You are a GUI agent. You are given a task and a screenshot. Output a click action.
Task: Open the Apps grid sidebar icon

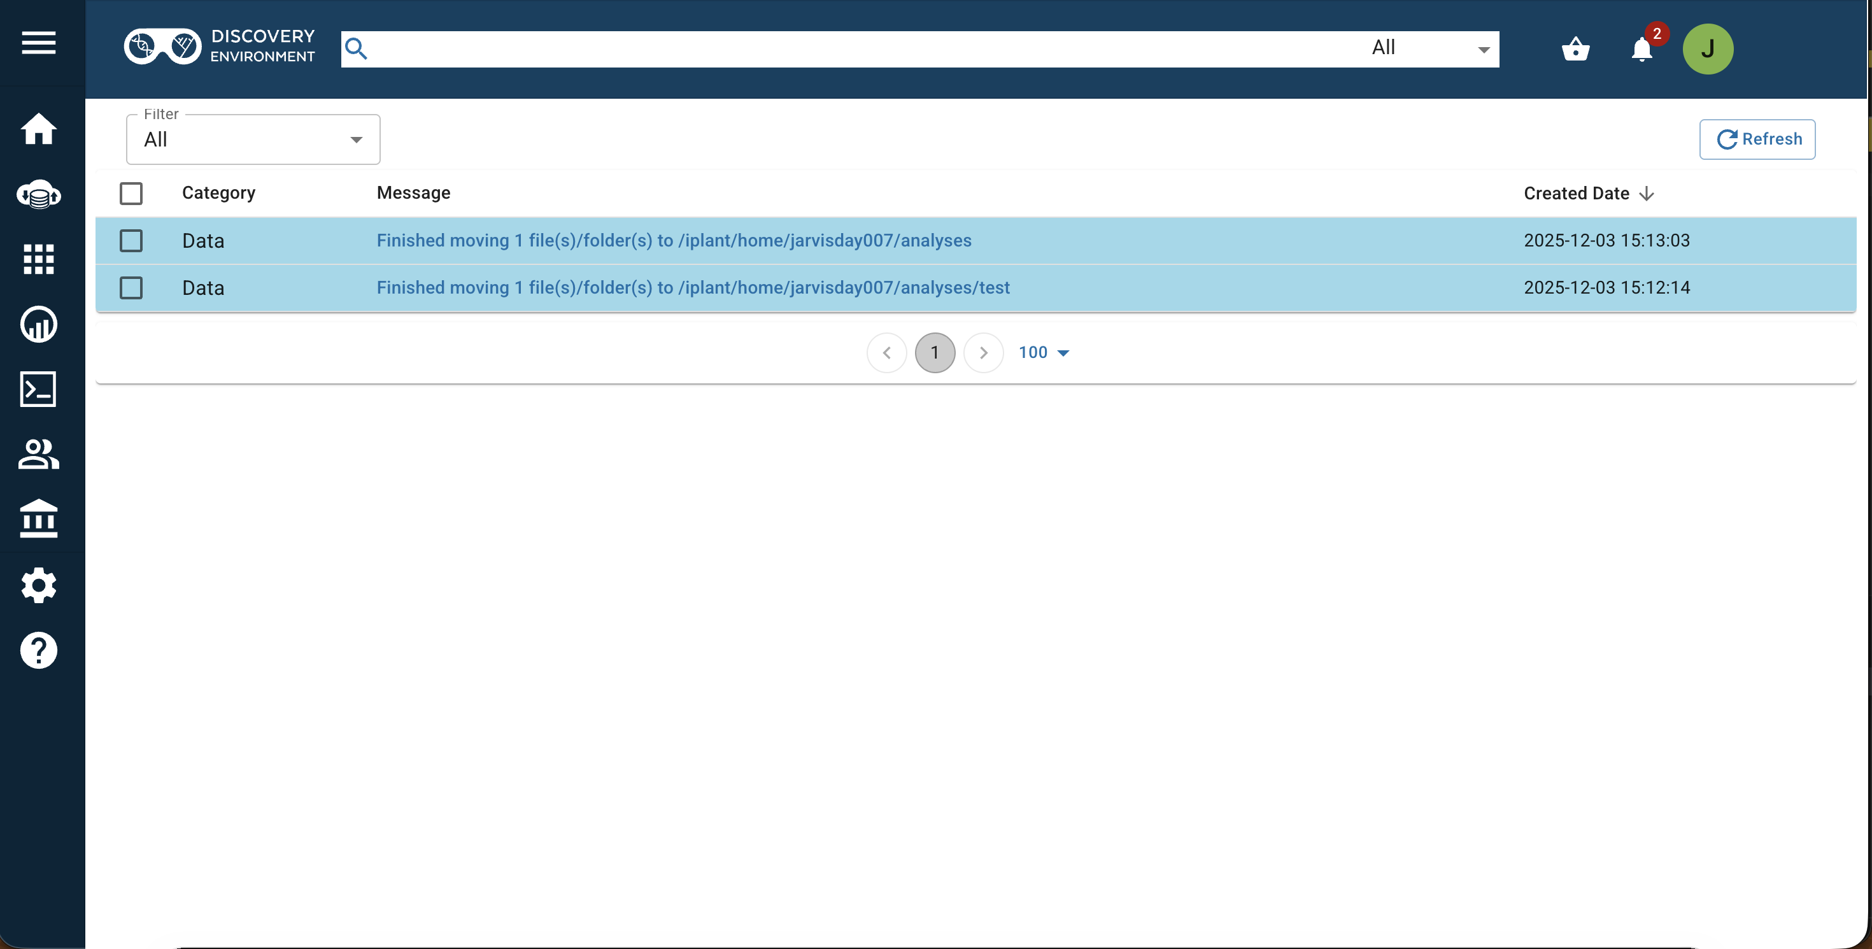pos(38,259)
